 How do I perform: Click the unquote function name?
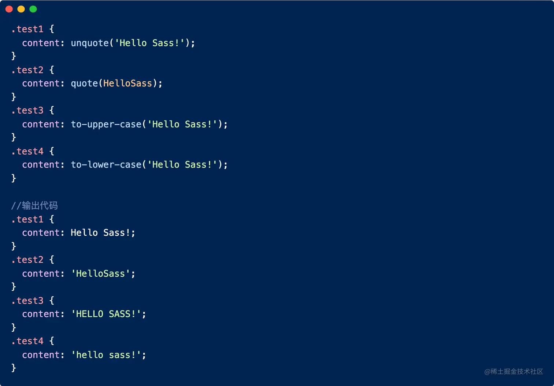[90, 43]
